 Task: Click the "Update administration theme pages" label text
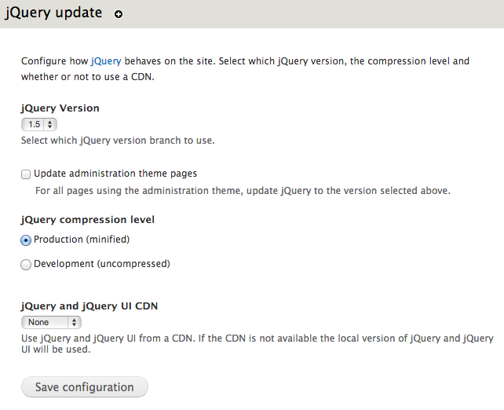coord(115,174)
